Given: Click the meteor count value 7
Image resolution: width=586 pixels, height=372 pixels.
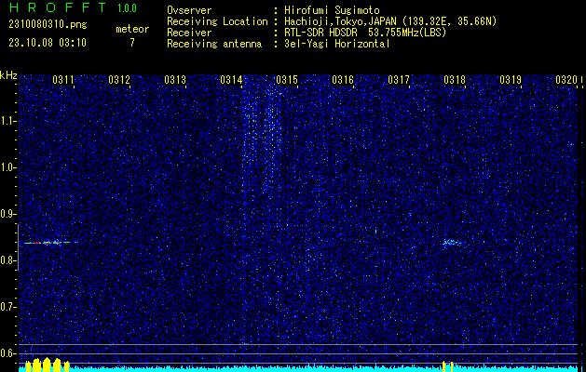Looking at the screenshot, I should pyautogui.click(x=131, y=43).
